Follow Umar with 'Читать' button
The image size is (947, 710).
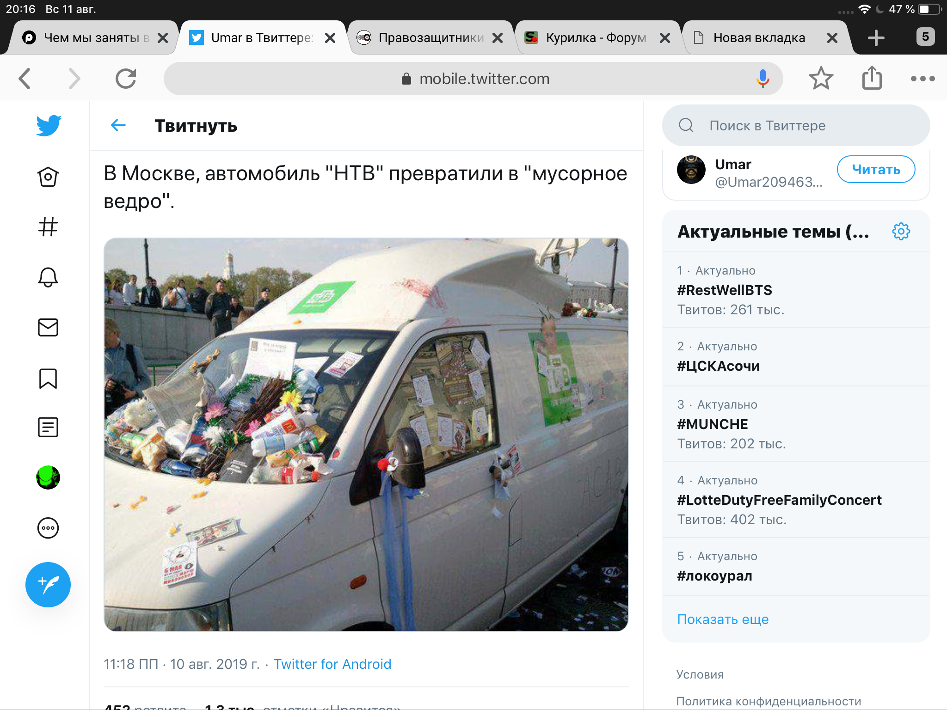tap(876, 170)
